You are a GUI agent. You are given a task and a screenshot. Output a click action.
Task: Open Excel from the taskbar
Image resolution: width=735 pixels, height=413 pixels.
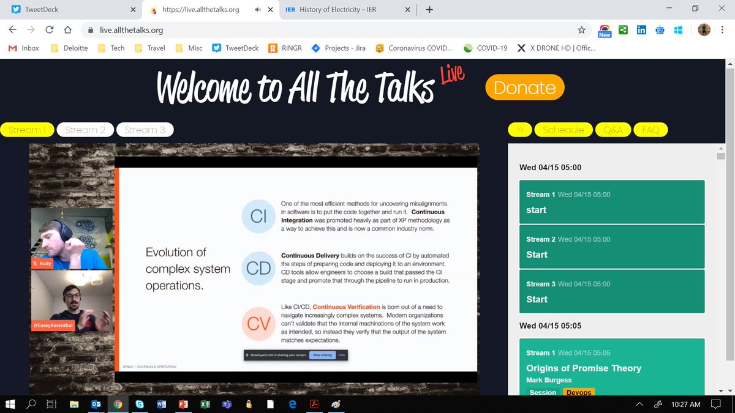tap(205, 404)
